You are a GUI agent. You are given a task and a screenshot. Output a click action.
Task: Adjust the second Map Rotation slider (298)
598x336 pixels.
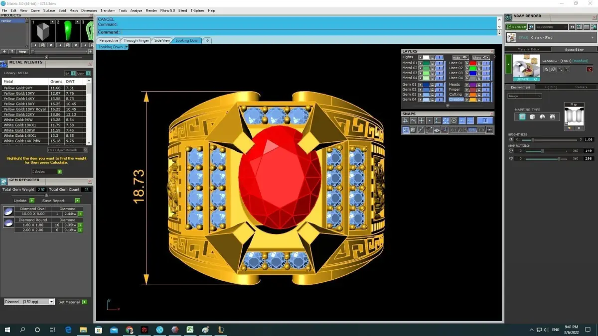tap(546, 159)
